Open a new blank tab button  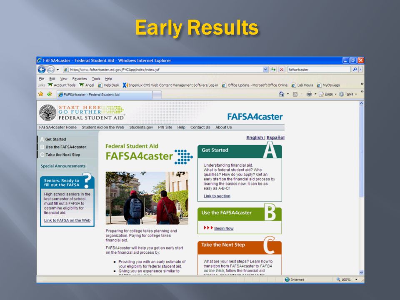(157, 95)
